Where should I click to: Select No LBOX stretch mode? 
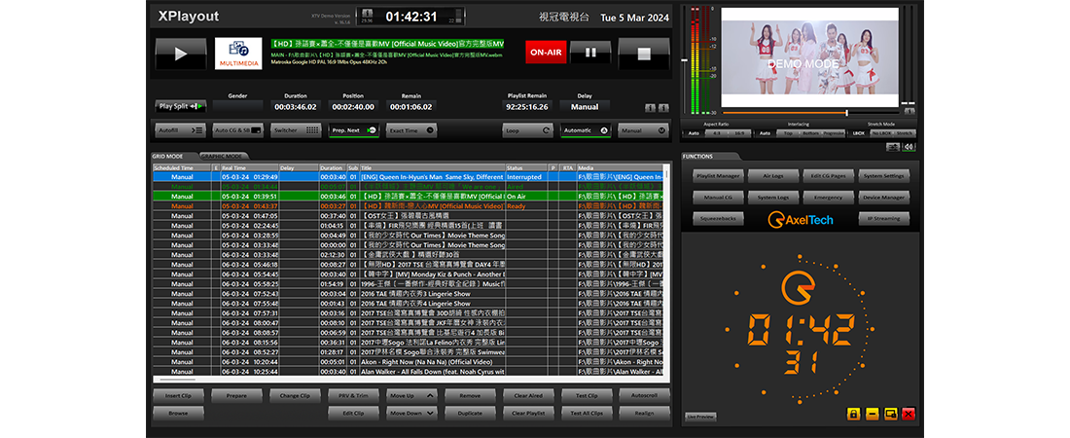[881, 133]
